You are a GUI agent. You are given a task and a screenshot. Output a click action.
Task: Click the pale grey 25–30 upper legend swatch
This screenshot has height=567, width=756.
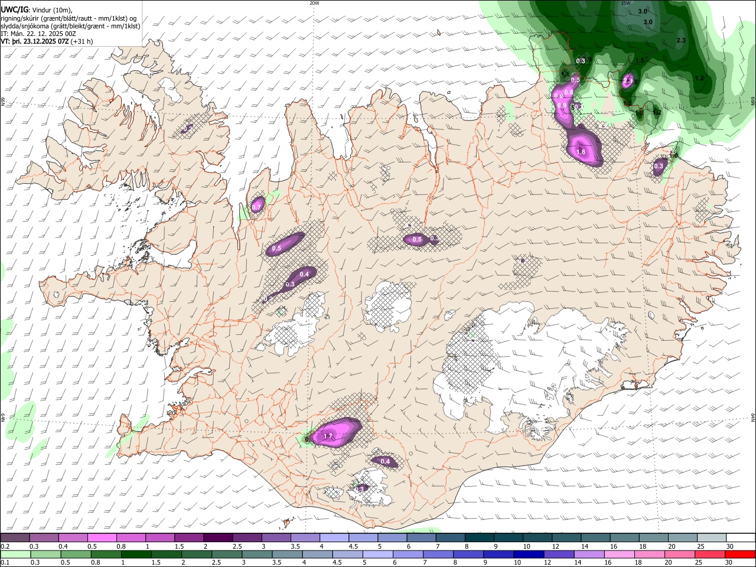pyautogui.click(x=712, y=538)
